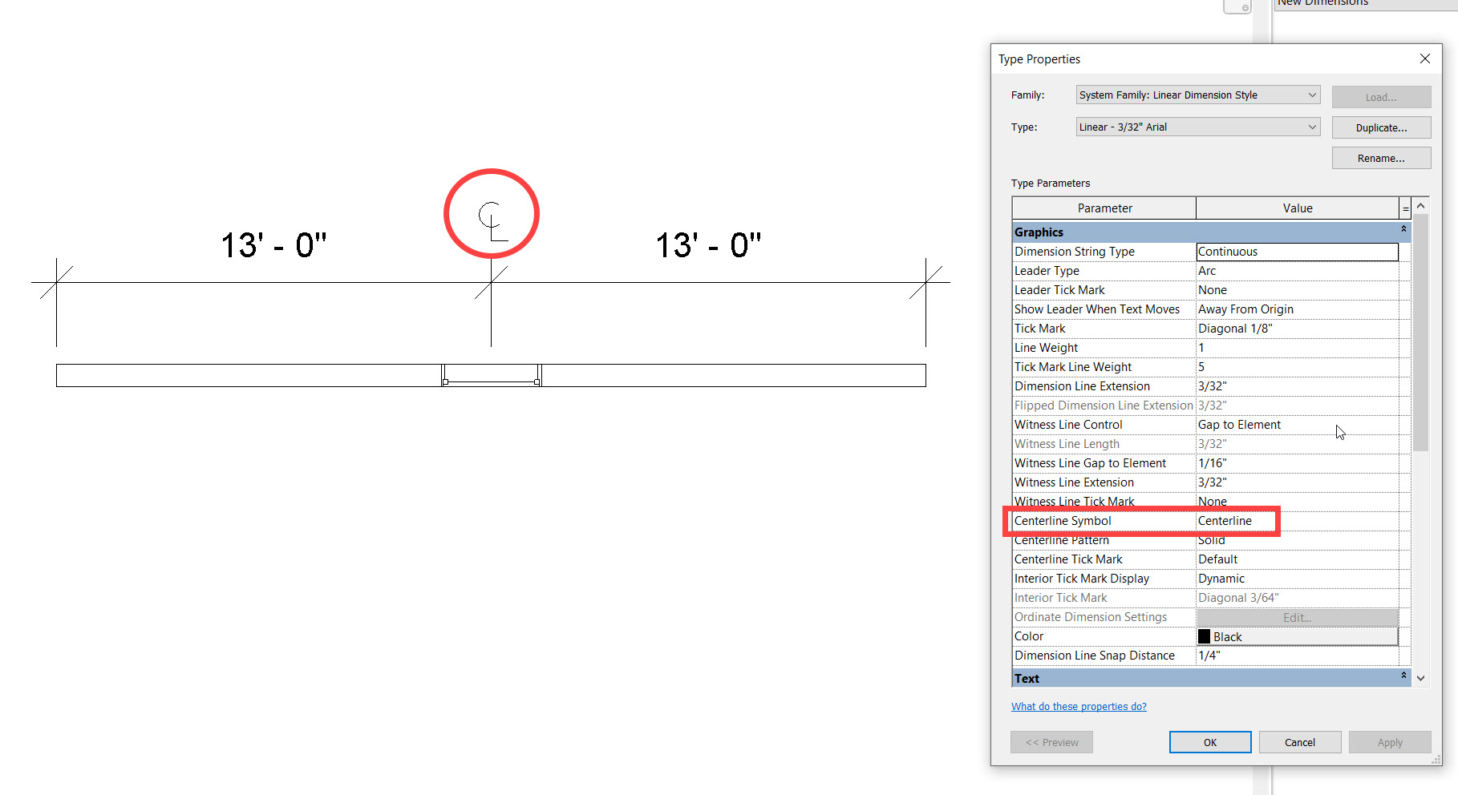Click the << Preview button
The height and width of the screenshot is (795, 1458).
[1051, 741]
